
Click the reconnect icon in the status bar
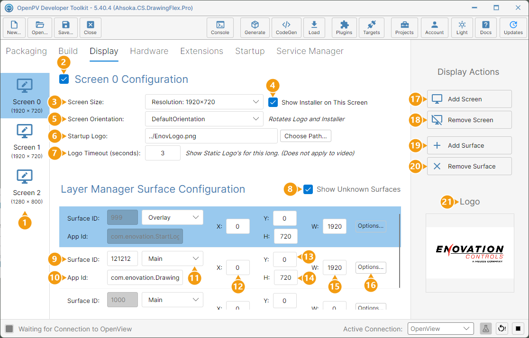pos(502,328)
